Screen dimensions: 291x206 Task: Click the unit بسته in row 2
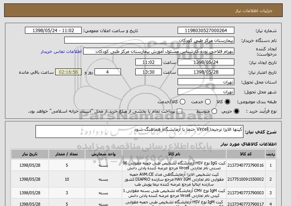pos(104,180)
